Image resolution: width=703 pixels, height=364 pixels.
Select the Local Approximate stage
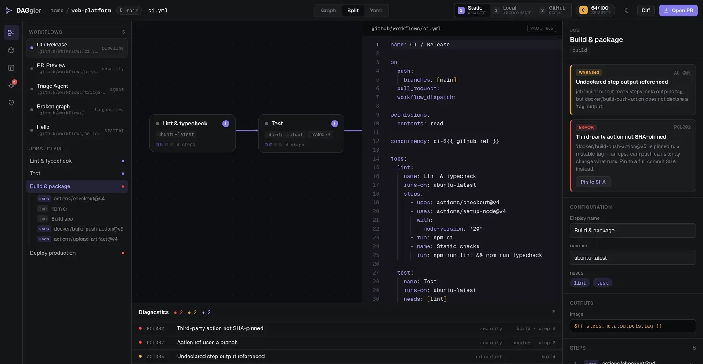click(x=513, y=11)
